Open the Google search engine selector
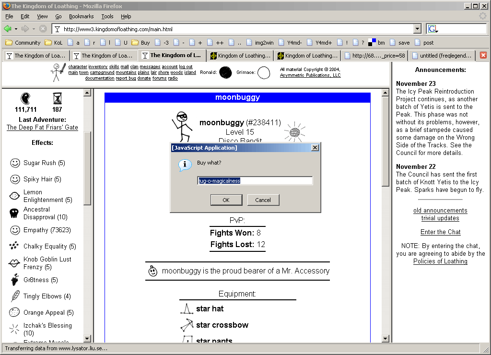491x355 pixels. [x=433, y=29]
